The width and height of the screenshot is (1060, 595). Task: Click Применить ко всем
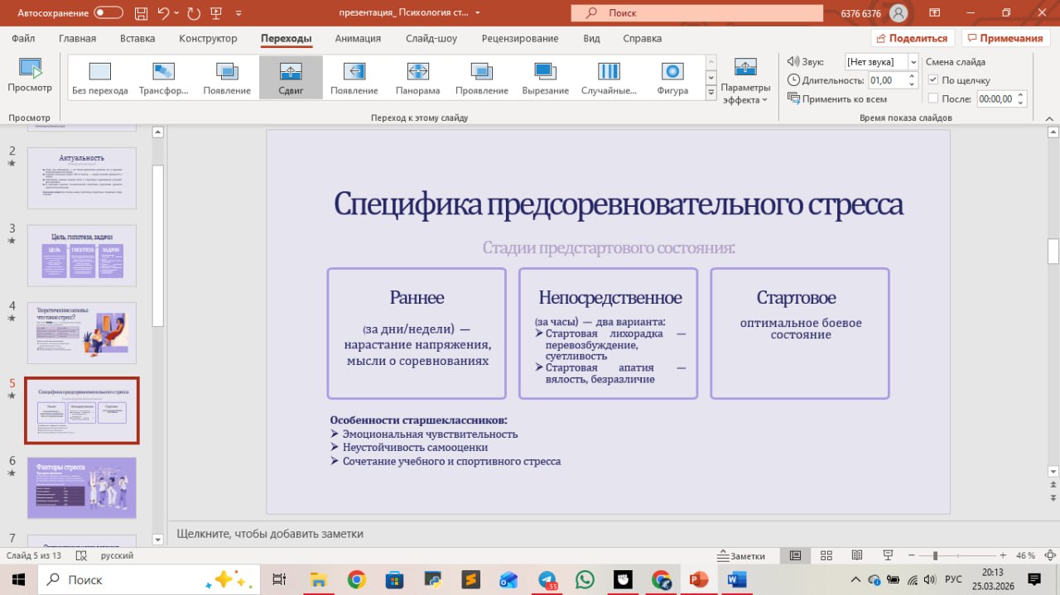(837, 99)
